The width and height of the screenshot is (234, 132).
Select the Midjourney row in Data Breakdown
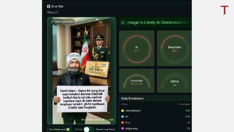pos(155,128)
